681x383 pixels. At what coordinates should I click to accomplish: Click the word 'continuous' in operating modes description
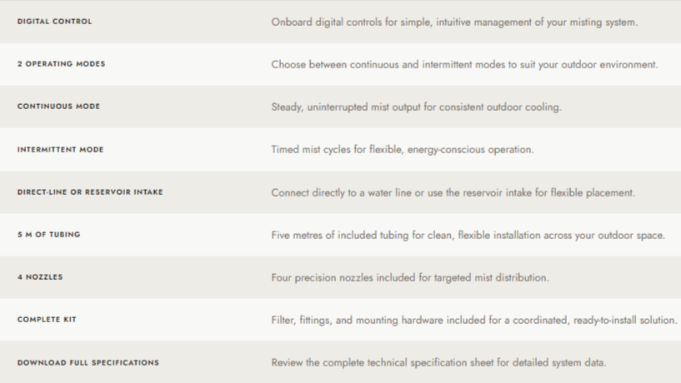[x=374, y=65]
